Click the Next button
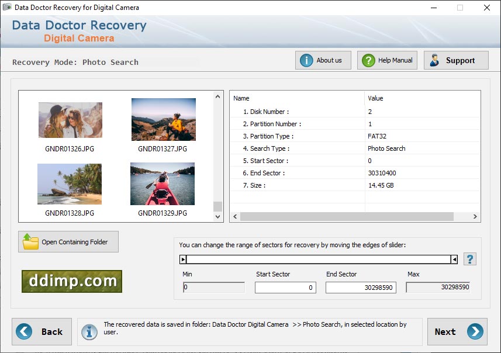This screenshot has height=353, width=501. 457,331
